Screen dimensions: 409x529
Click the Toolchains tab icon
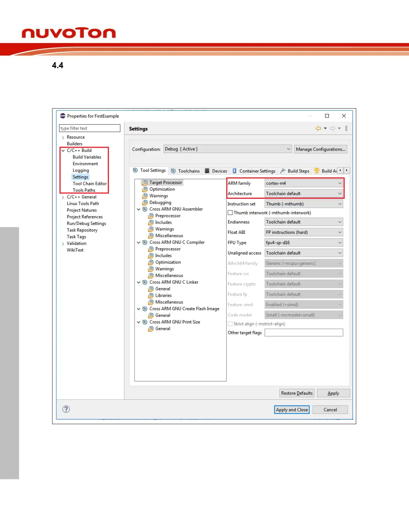coord(173,171)
